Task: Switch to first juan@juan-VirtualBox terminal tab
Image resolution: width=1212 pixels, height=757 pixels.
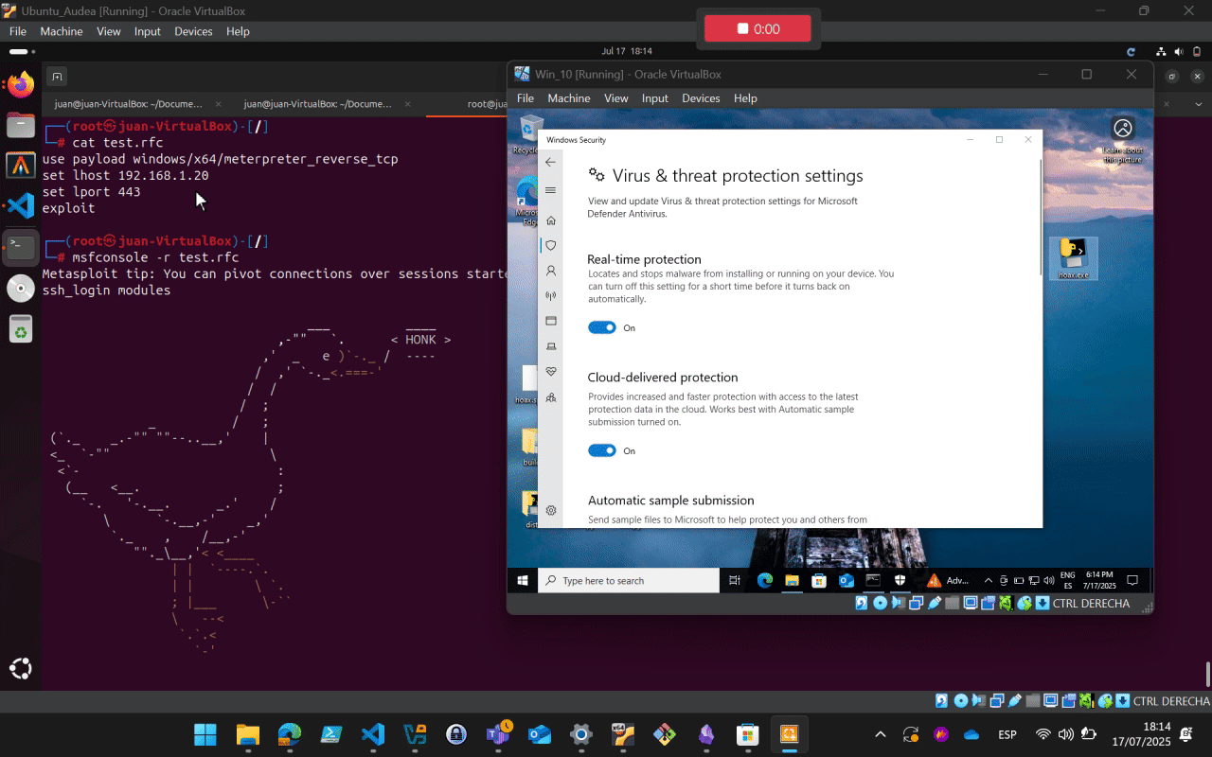Action: point(128,104)
